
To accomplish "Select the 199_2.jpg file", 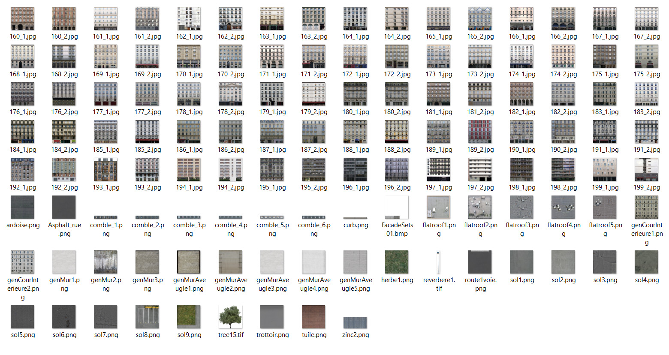I will pos(646,169).
